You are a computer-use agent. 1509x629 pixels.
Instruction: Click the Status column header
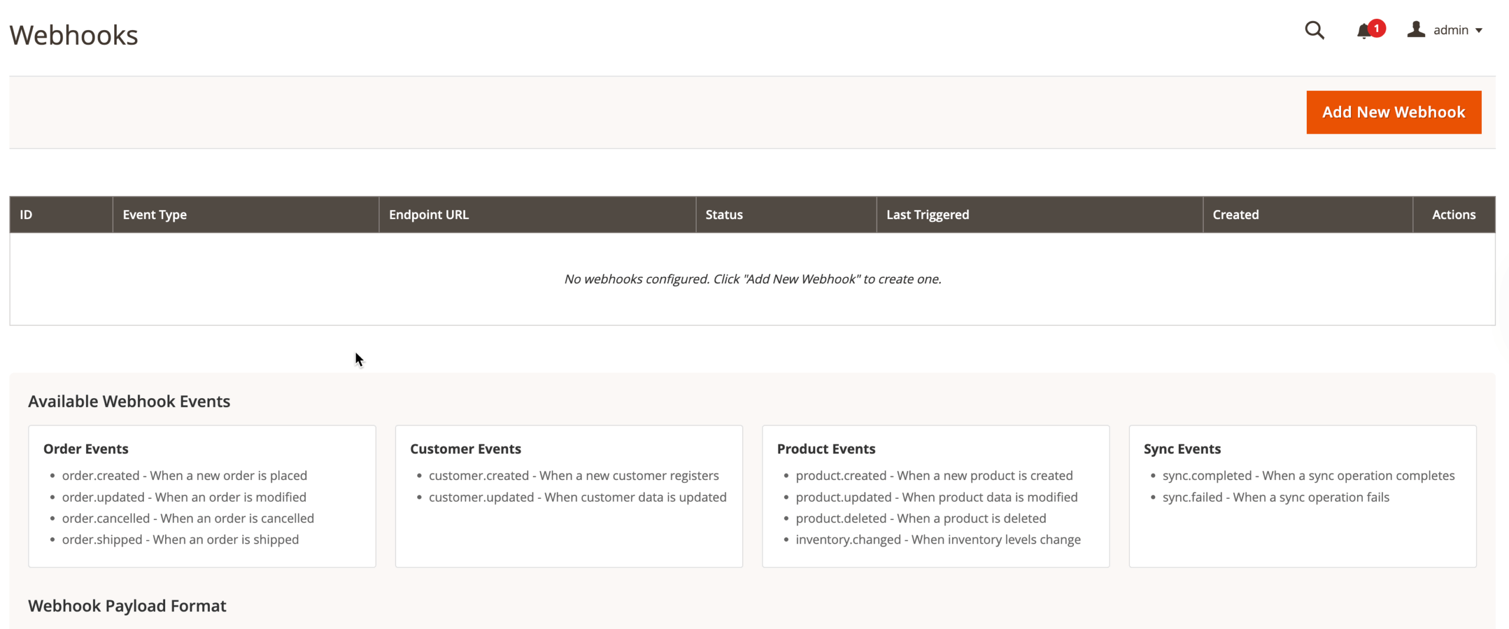(x=724, y=214)
